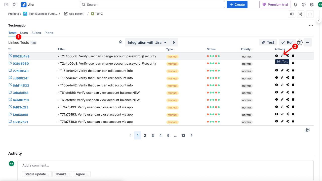Screen dimensions: 322x181
Task: Open the Testomatio logo icon beside Run
Action: pyautogui.click(x=300, y=42)
